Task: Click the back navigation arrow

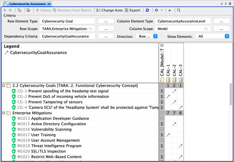Action: [5, 10]
